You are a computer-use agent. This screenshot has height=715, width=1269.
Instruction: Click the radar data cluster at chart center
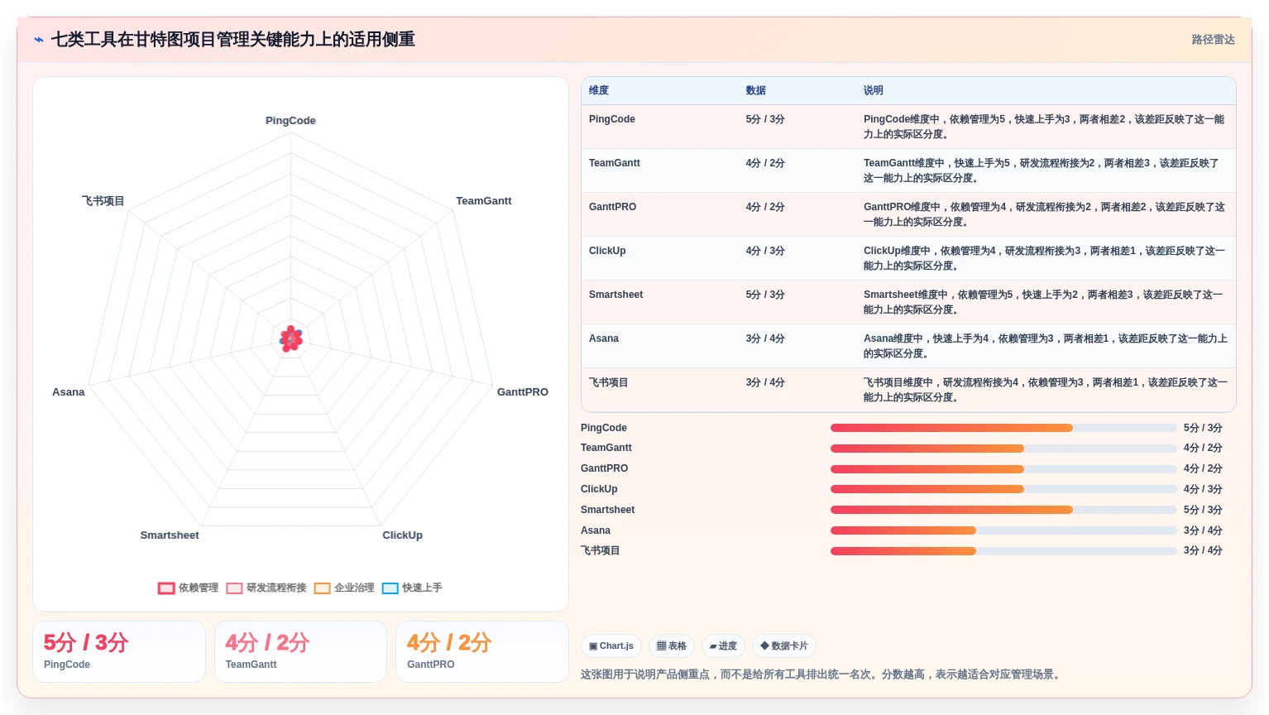(x=290, y=338)
